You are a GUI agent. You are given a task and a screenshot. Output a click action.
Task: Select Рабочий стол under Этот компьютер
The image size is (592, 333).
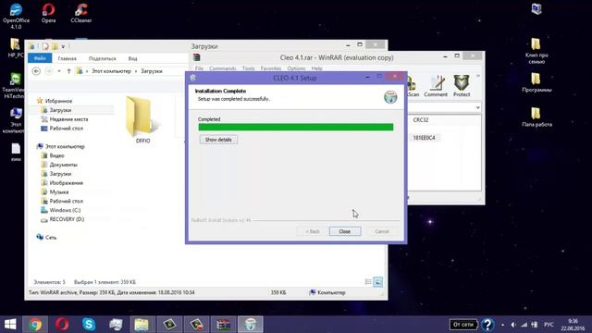pyautogui.click(x=66, y=202)
